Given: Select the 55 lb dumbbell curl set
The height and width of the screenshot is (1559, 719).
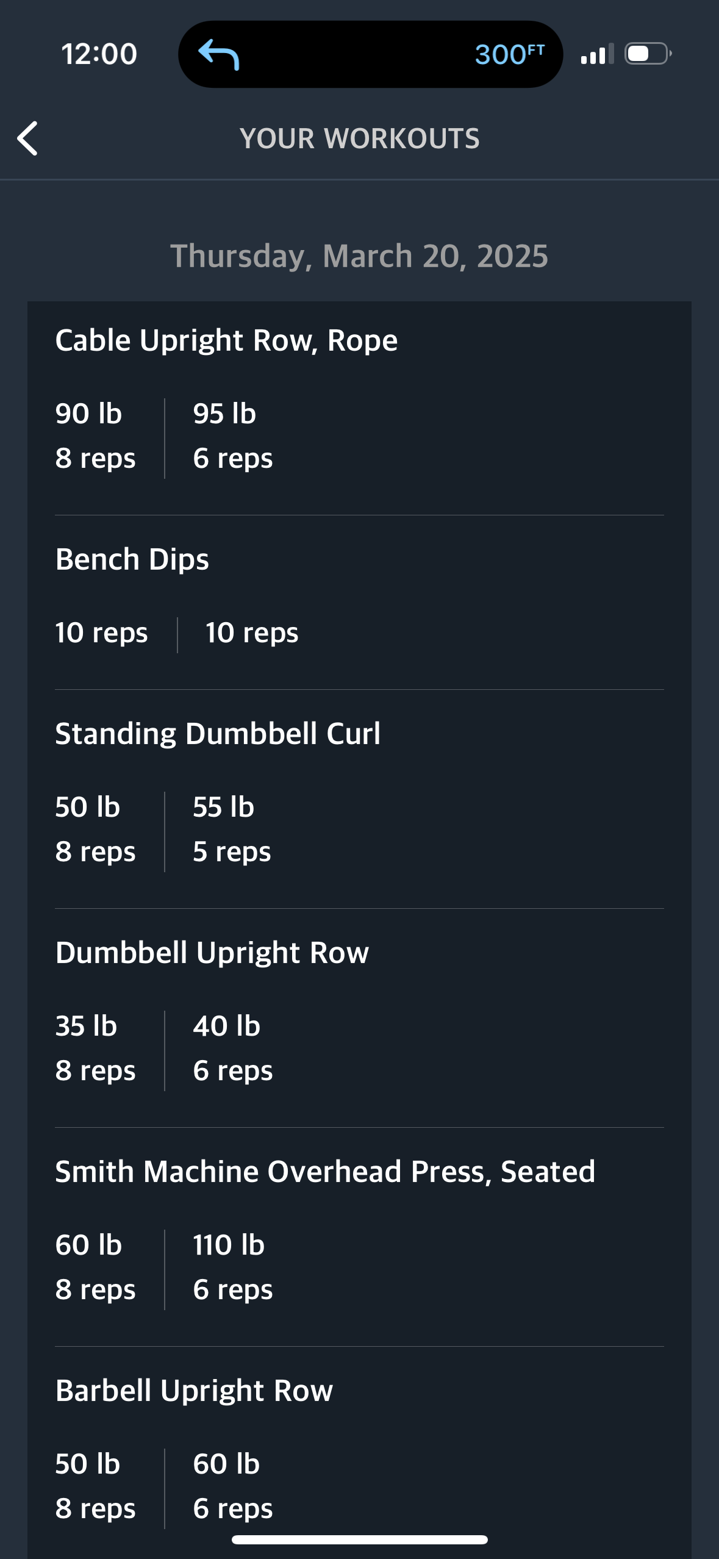Looking at the screenshot, I should (x=232, y=830).
